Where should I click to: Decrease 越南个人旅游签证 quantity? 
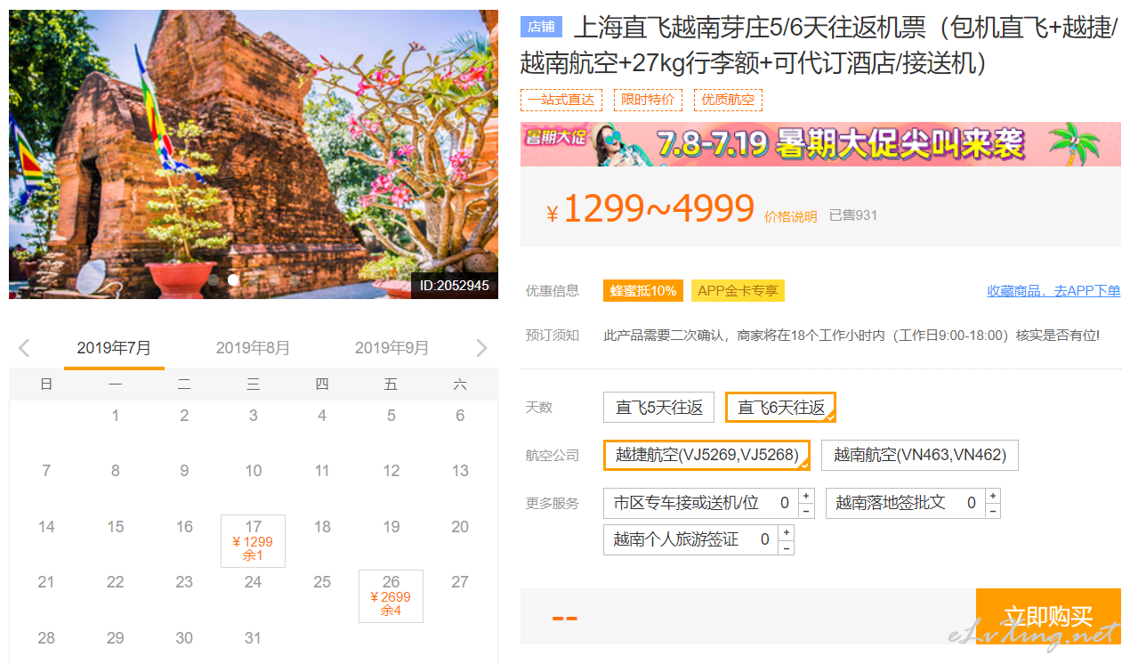pyautogui.click(x=787, y=547)
